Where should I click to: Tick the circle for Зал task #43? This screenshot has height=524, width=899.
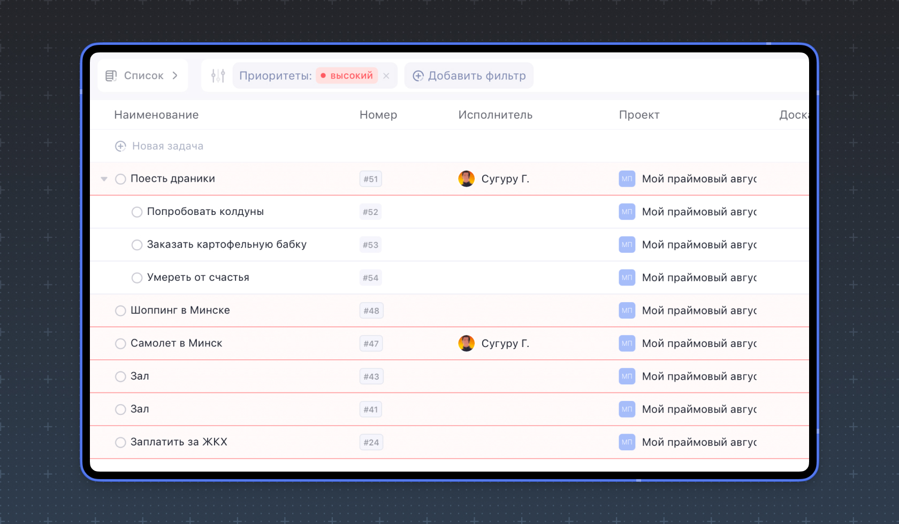(120, 376)
